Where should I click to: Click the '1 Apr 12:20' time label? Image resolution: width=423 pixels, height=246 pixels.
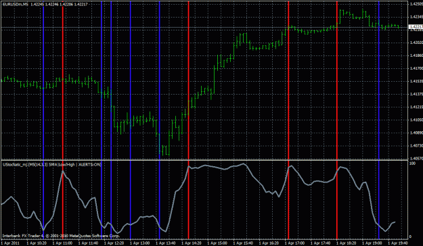coord(114,243)
